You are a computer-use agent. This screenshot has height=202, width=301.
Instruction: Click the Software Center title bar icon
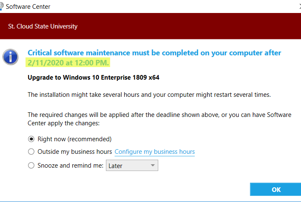(2, 6)
